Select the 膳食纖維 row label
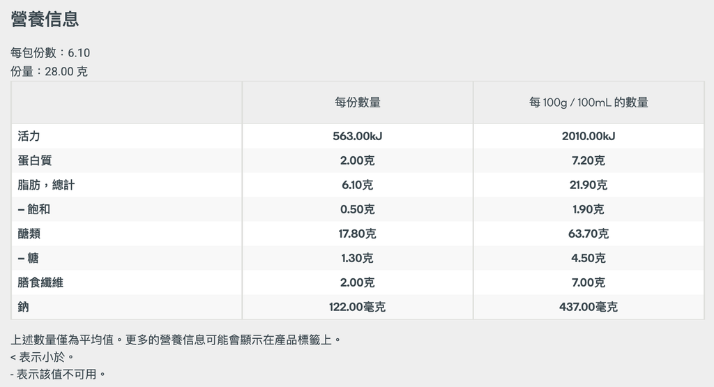The image size is (714, 387). (x=40, y=282)
